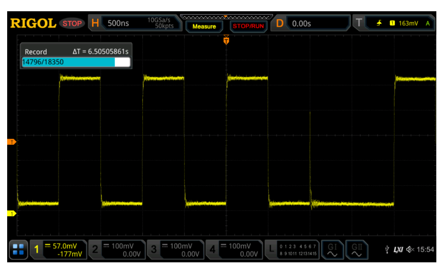
Task: Click channel 4 0.00V offset value
Action: click(249, 254)
